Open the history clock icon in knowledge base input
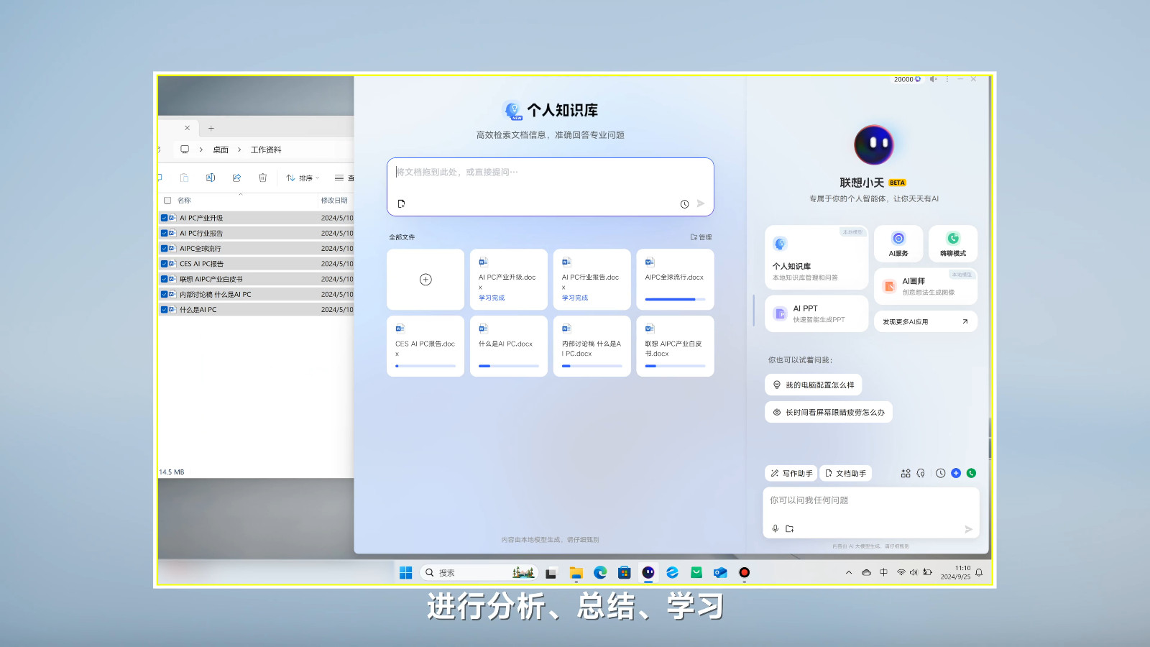 tap(684, 204)
